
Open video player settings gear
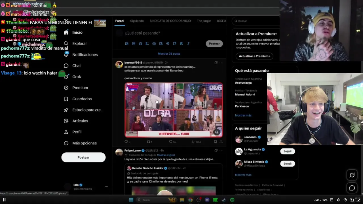click(x=345, y=200)
